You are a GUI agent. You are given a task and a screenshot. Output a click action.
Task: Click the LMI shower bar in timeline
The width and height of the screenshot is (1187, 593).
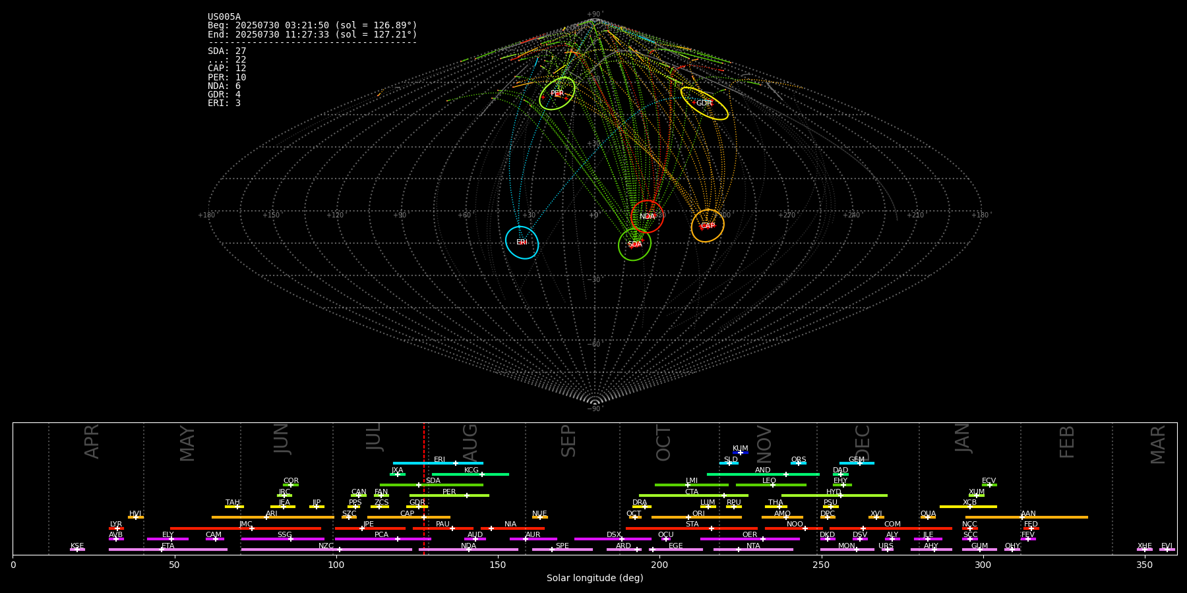(692, 485)
